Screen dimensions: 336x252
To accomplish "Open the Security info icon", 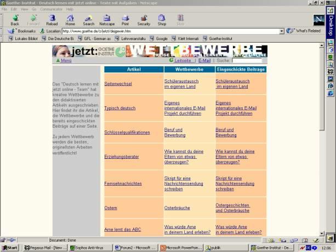I will click(x=144, y=20).
